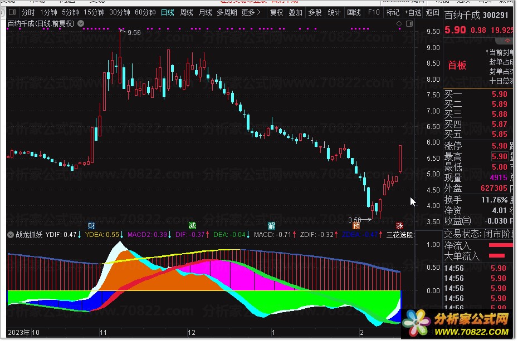Click the 叠加 overlay button

[295, 13]
